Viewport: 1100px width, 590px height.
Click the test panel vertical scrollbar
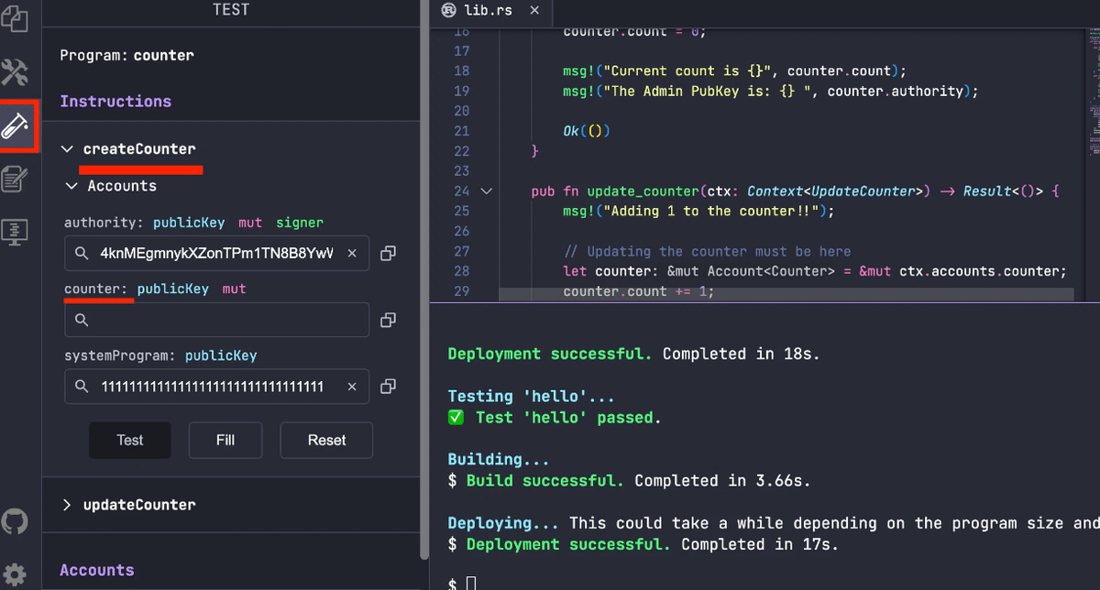tap(423, 279)
